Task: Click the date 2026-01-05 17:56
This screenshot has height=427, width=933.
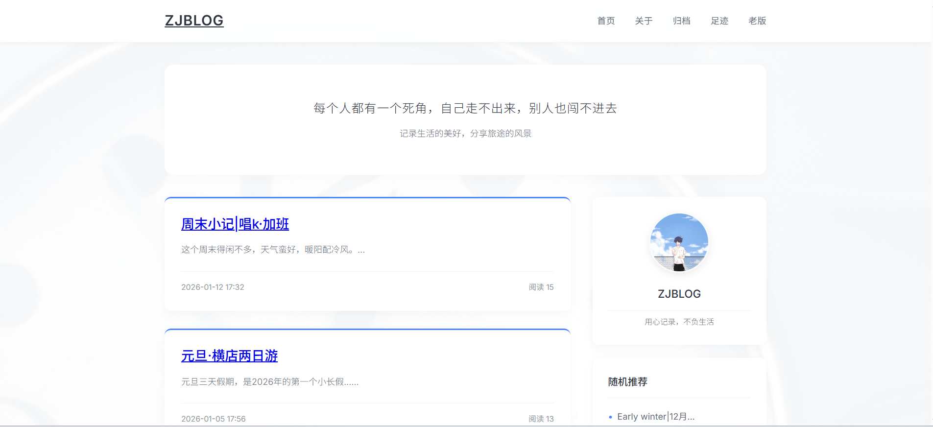Action: (214, 419)
